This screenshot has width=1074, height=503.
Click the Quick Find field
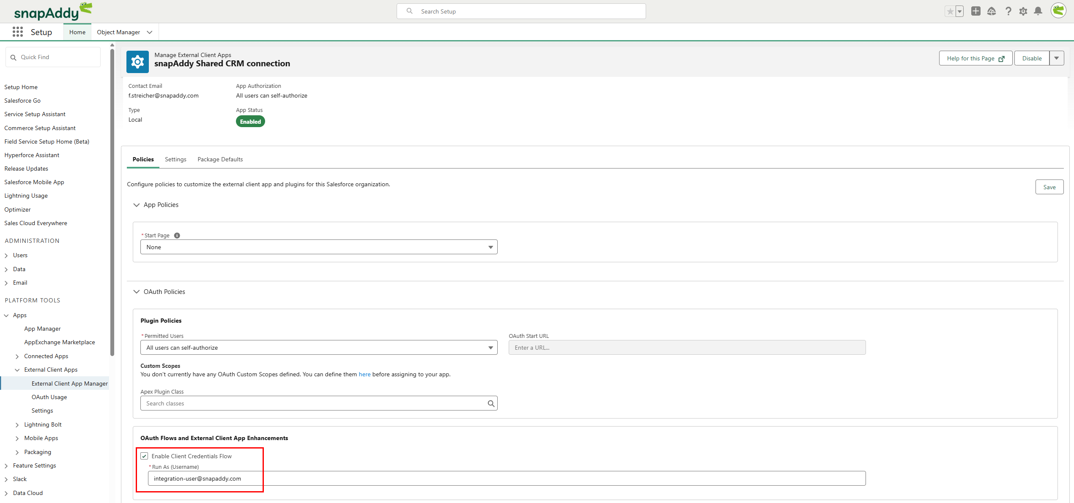53,57
